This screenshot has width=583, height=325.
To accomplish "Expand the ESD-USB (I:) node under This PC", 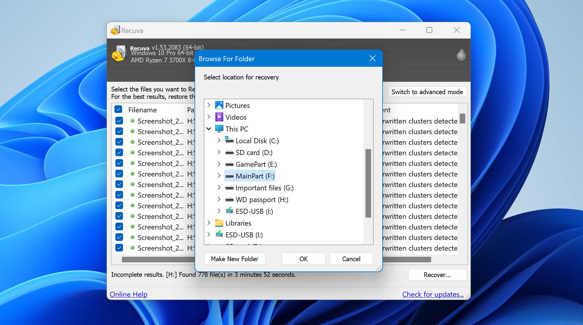I will click(219, 211).
